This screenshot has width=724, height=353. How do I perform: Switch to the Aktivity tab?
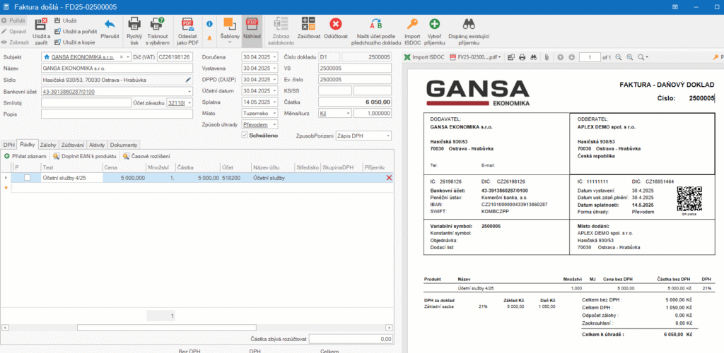pyautogui.click(x=97, y=144)
